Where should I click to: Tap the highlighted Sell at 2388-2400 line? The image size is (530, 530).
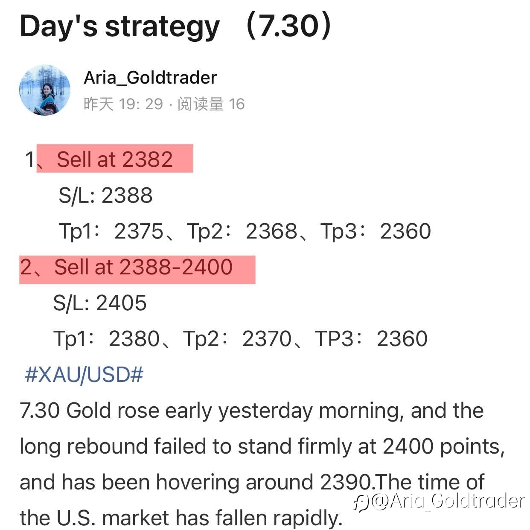point(137,270)
